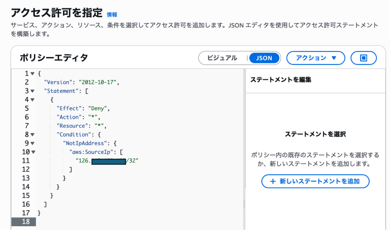Screen dimensions: 390x230
Task: Click the fullscreen editor square icon
Action: (x=363, y=58)
